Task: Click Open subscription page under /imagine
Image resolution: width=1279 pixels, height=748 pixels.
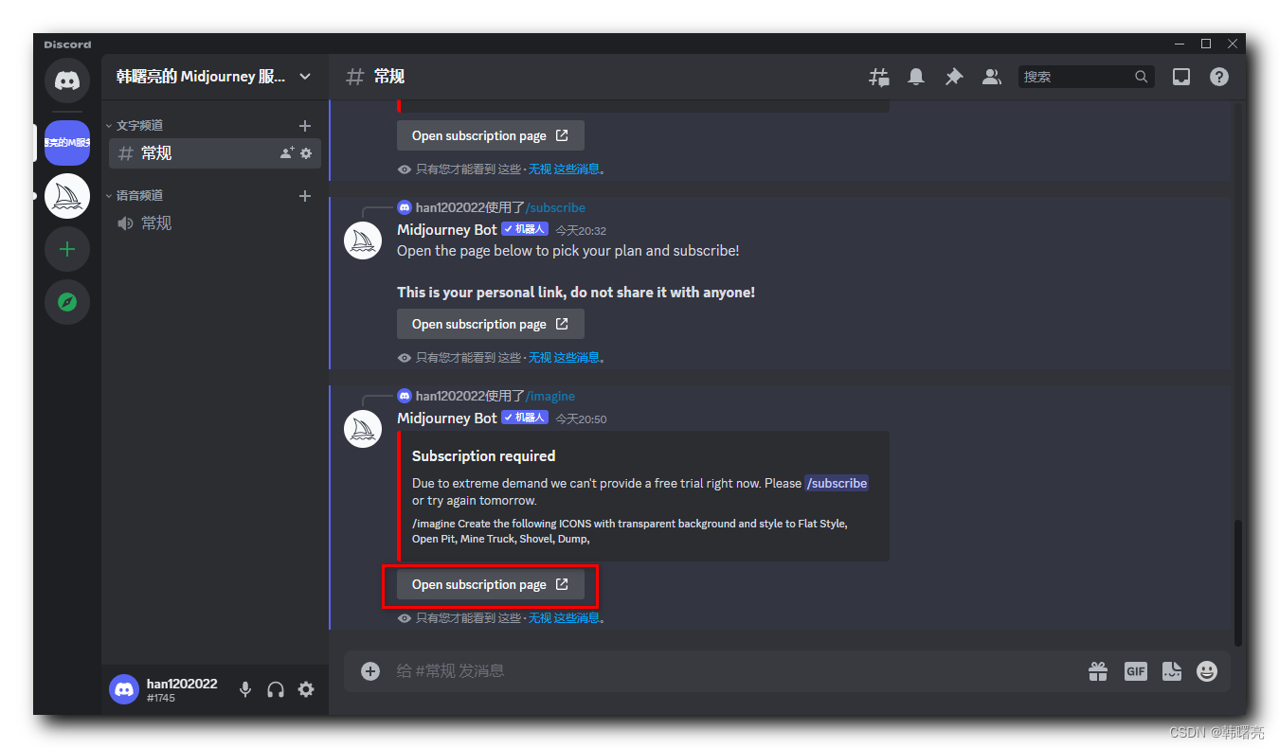Action: (x=491, y=585)
